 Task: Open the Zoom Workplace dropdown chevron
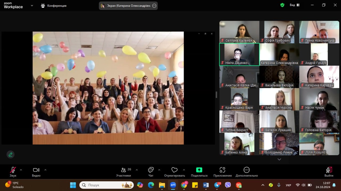point(32,5)
